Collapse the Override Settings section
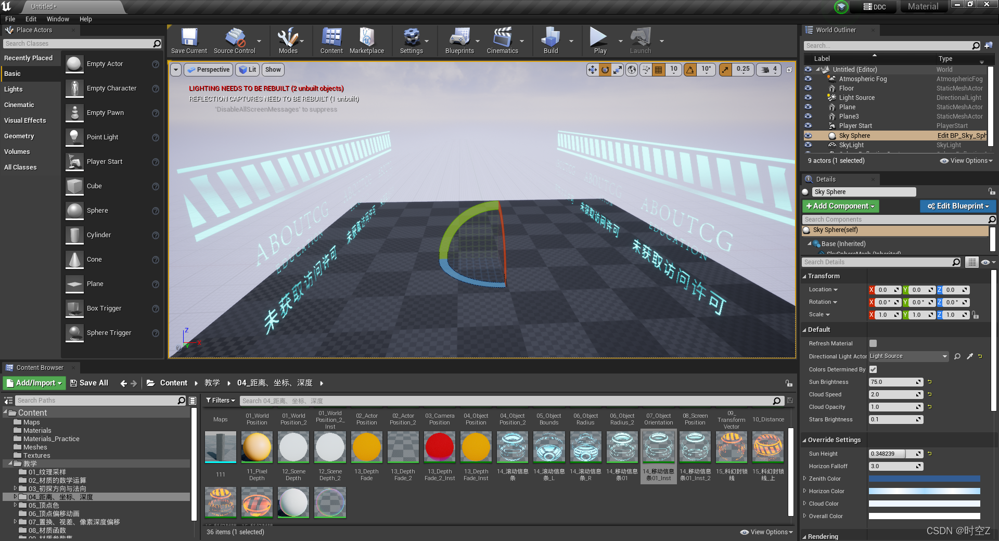The width and height of the screenshot is (999, 541). [804, 440]
